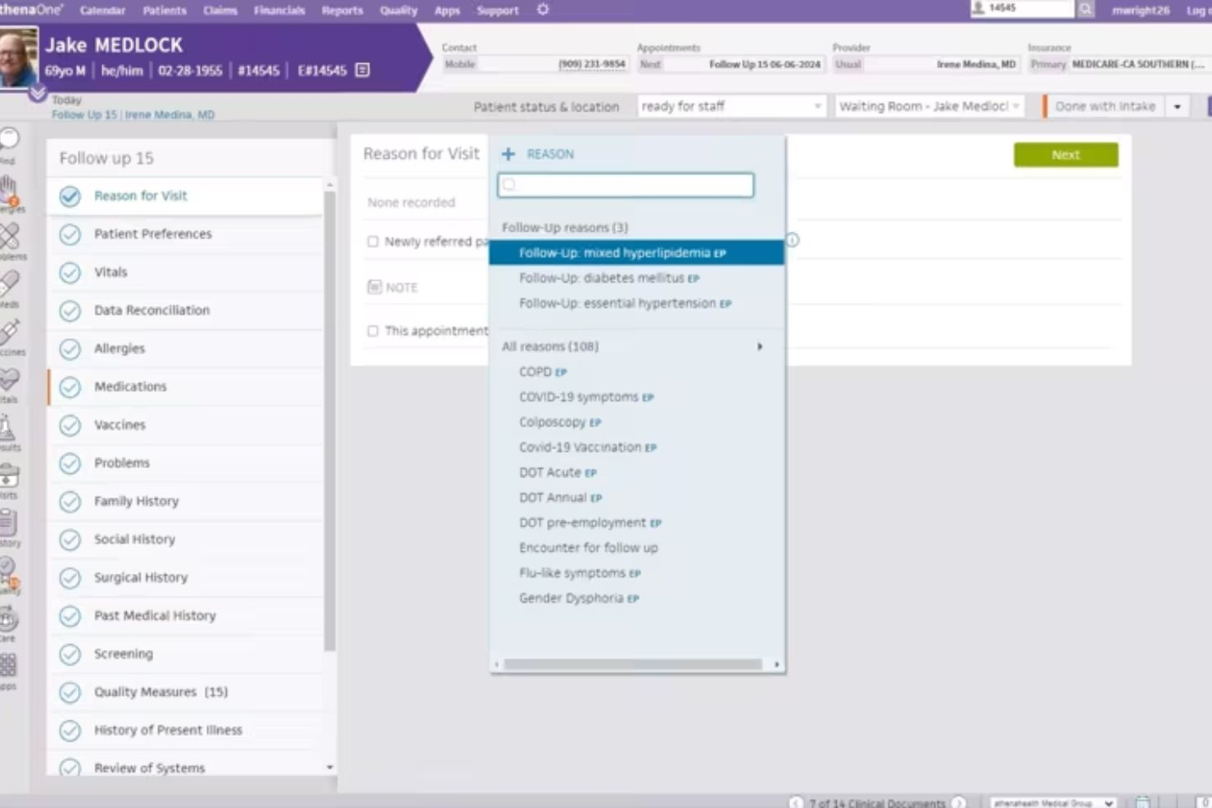The image size is (1212, 808).
Task: Select Follow-Up: essential hypertension reason
Action: tap(625, 304)
